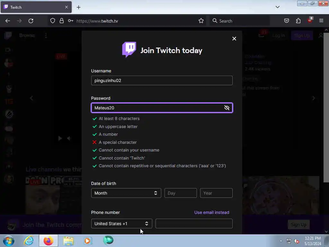Open Firefox hamburger application menu
Screen dimensions: 329x247
pos(321,21)
